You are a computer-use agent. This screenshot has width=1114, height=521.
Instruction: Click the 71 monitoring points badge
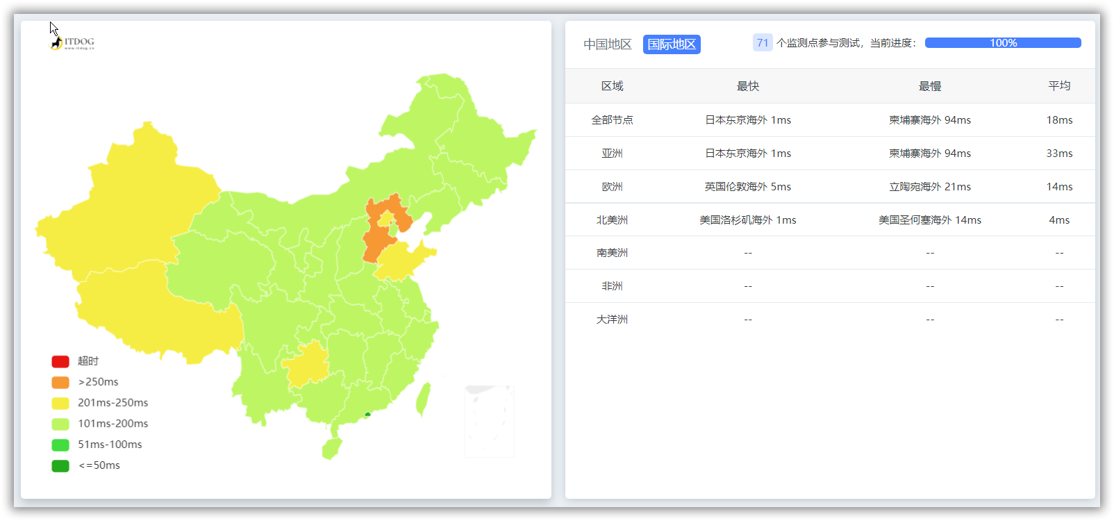click(762, 43)
